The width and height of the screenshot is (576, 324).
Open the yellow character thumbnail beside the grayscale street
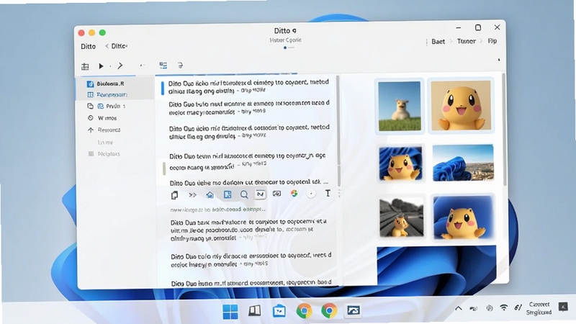click(x=463, y=217)
